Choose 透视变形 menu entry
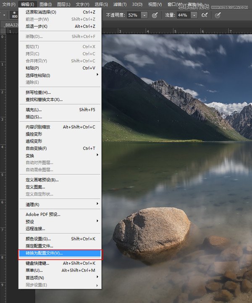 60,141
